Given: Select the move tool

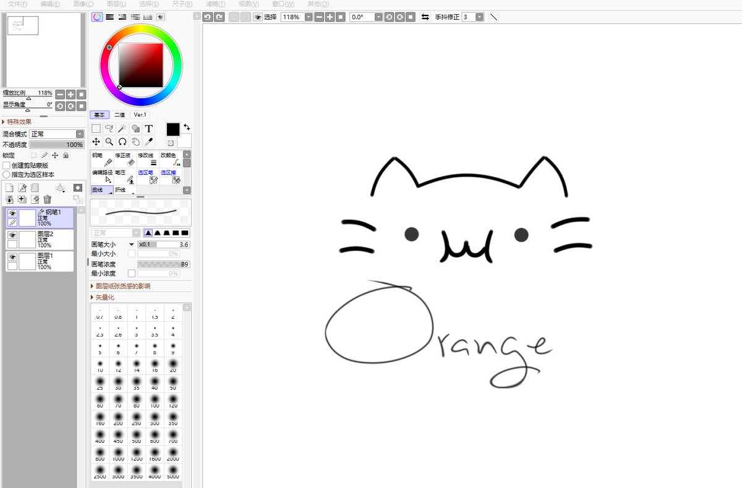Looking at the screenshot, I should pyautogui.click(x=96, y=141).
